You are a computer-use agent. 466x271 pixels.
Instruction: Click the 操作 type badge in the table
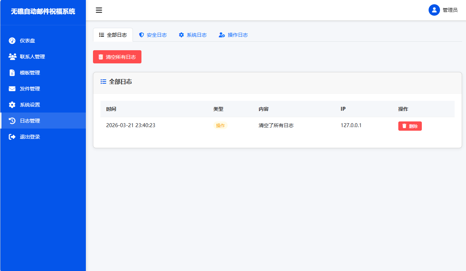pyautogui.click(x=220, y=125)
